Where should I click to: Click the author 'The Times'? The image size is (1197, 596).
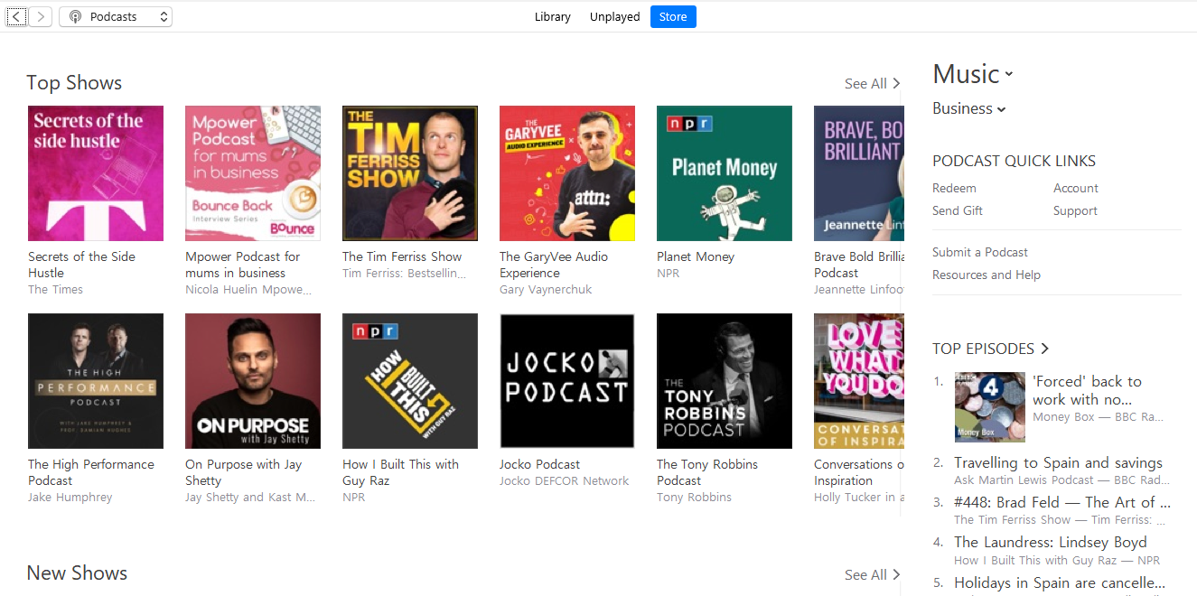[x=55, y=289]
